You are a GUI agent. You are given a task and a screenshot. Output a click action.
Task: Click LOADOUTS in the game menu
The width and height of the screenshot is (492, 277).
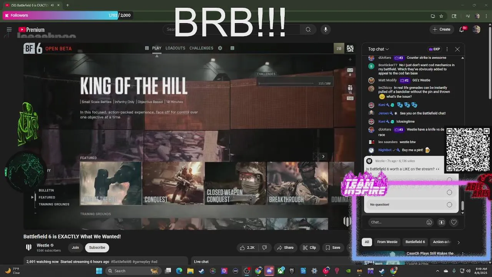175,48
